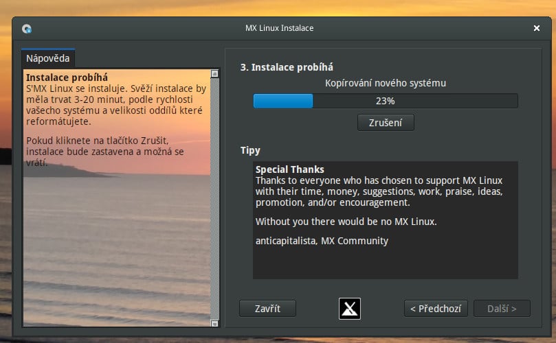Click the MX Linux Instalace title bar text

tap(280, 28)
